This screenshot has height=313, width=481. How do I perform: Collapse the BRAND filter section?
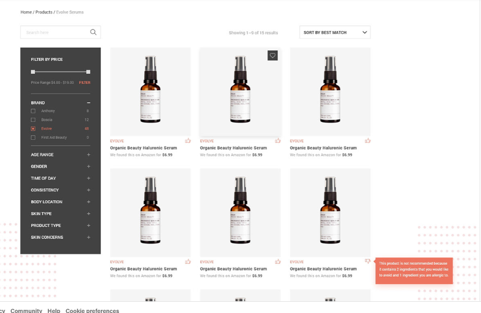pyautogui.click(x=88, y=103)
